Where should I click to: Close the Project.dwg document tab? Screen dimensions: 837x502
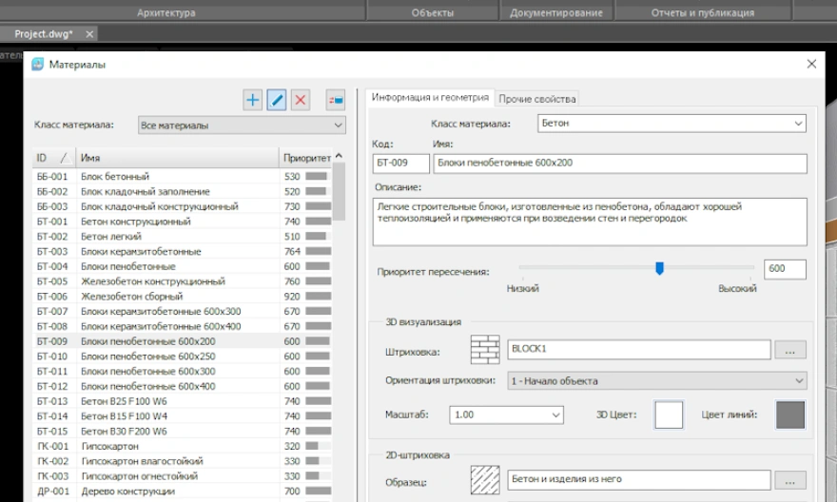point(90,34)
